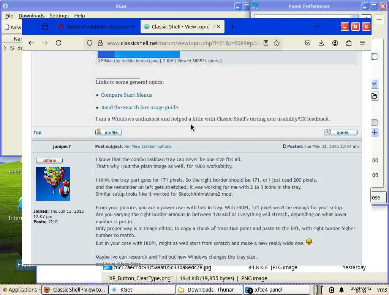Go forward in Firefox

click(45, 43)
